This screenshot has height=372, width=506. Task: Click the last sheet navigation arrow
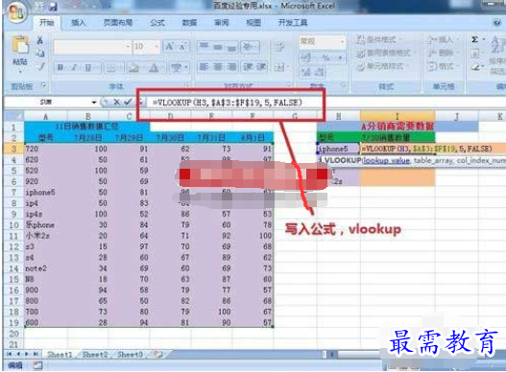(x=36, y=355)
